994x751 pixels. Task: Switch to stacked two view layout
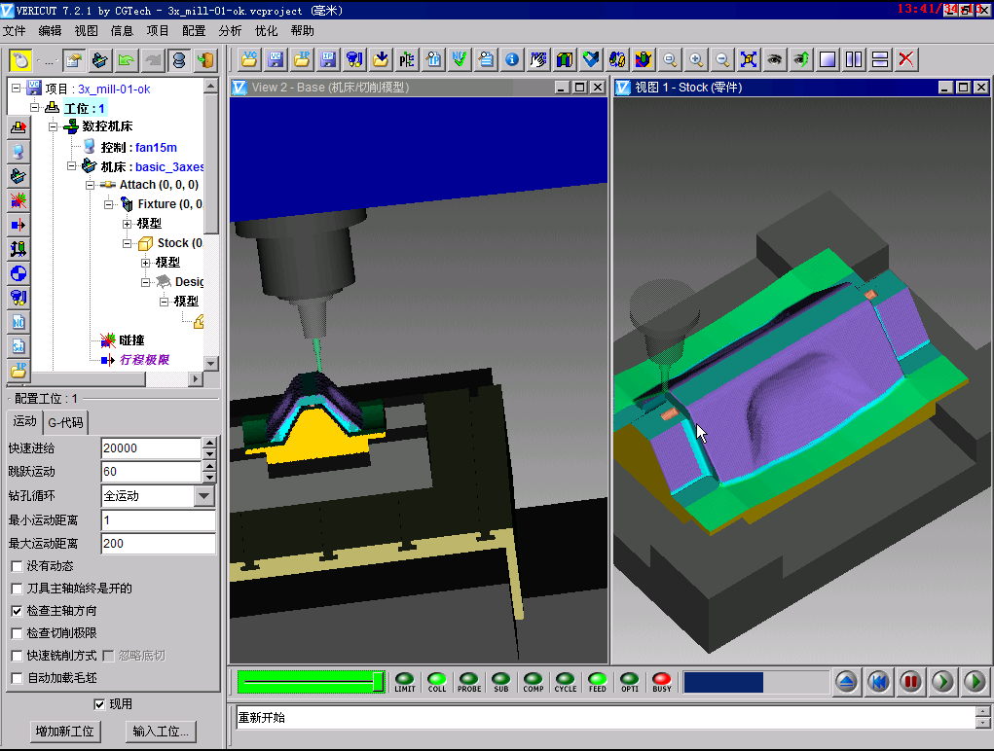pos(880,59)
